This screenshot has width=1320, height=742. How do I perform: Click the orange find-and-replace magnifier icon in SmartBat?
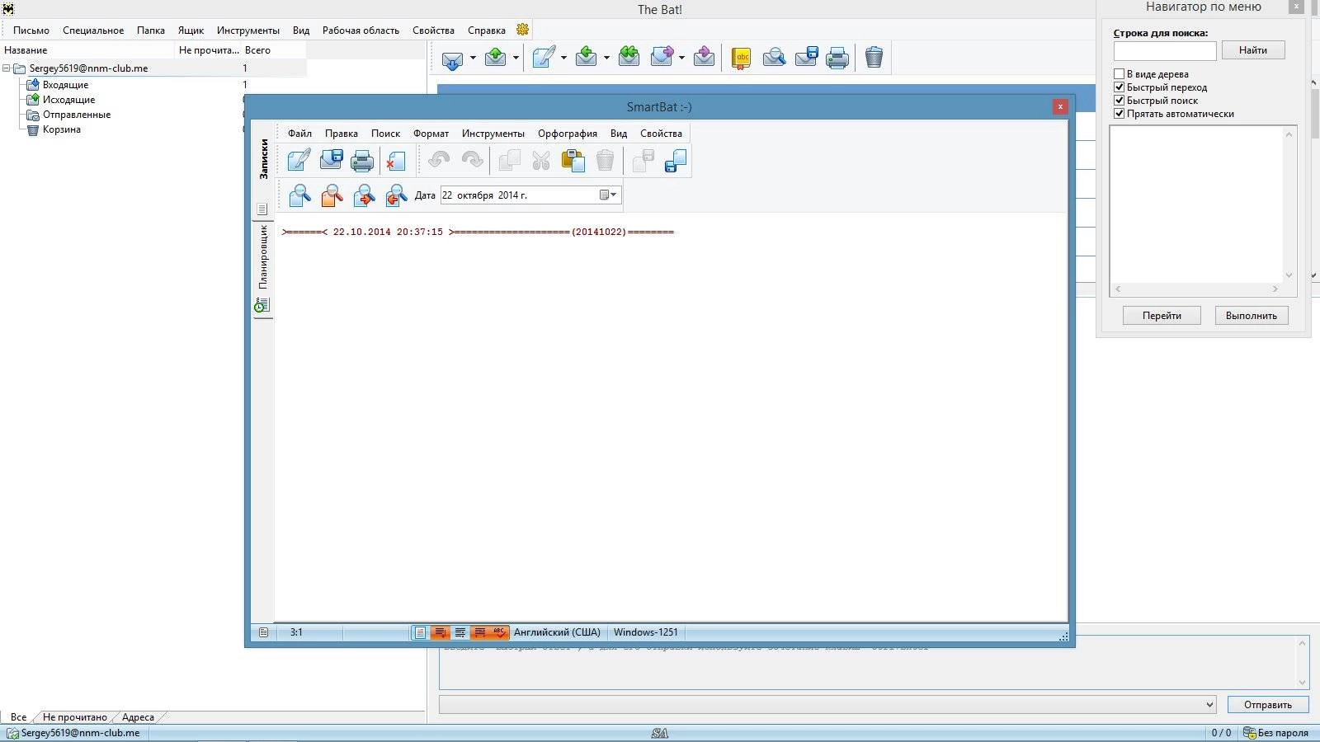point(332,195)
